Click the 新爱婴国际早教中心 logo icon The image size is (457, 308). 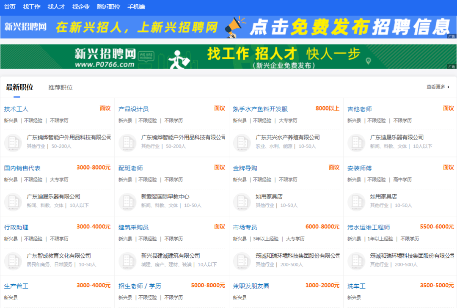point(127,202)
